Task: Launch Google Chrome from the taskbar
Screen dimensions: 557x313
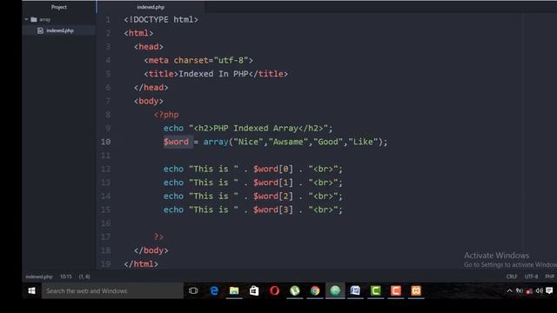Action: point(315,291)
